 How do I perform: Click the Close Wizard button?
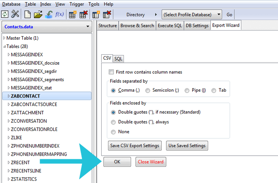[151, 162]
